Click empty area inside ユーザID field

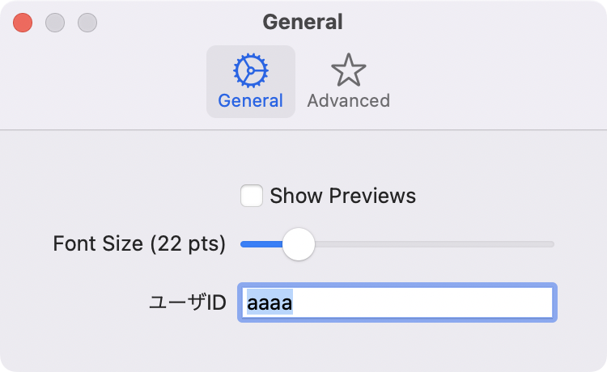pos(422,302)
